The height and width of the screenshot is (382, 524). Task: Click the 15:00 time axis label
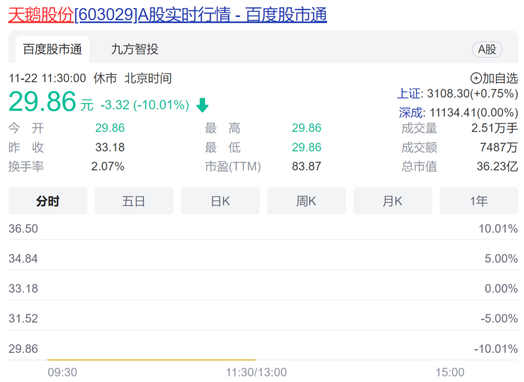click(x=450, y=372)
